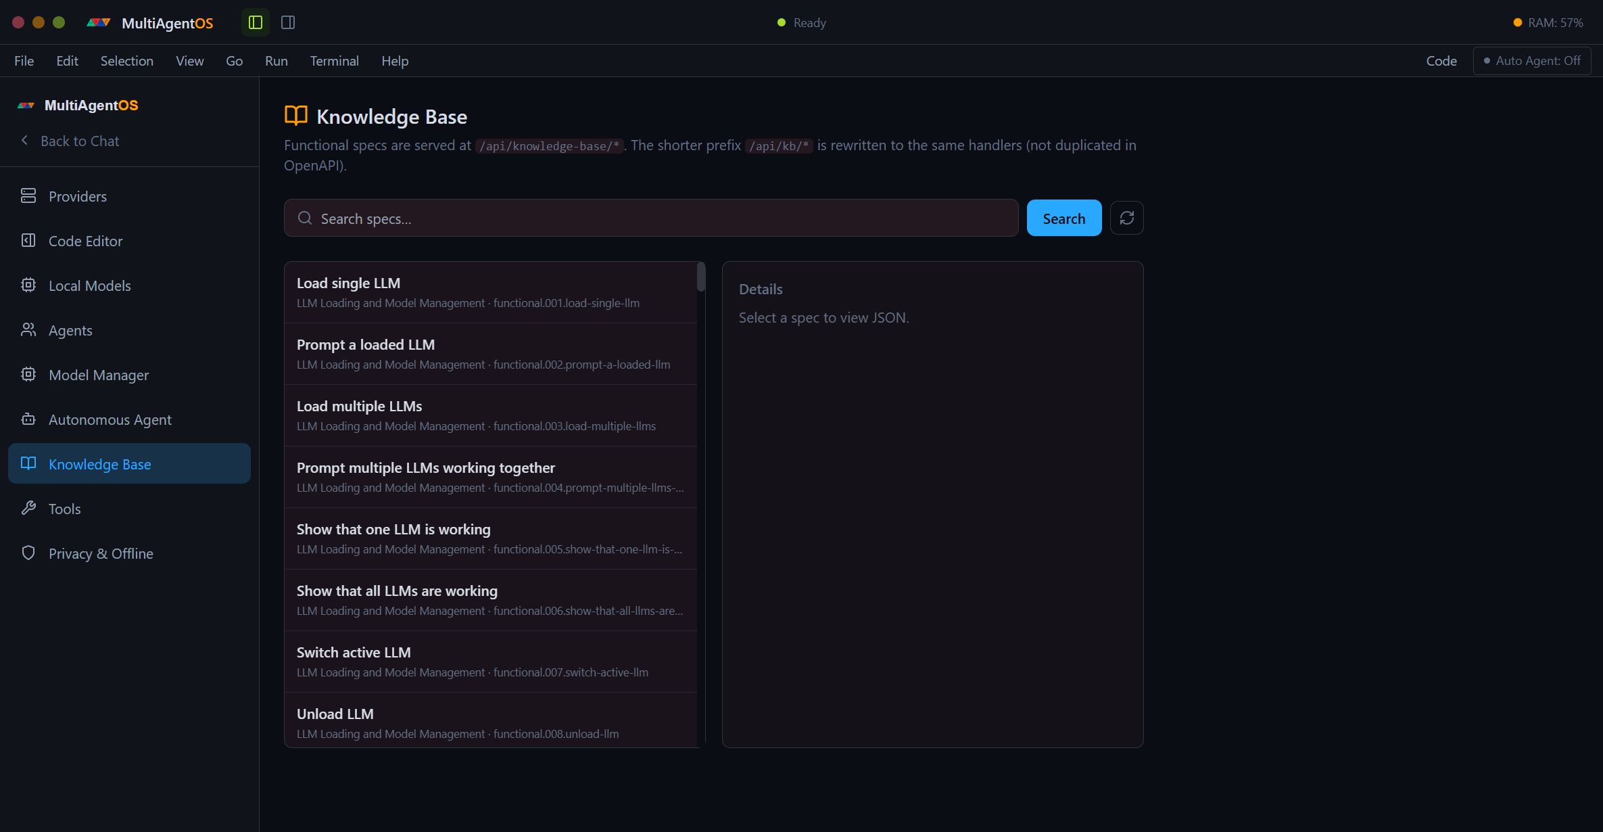Select Prompt multiple LLMs working together spec
The width and height of the screenshot is (1603, 832).
(491, 477)
